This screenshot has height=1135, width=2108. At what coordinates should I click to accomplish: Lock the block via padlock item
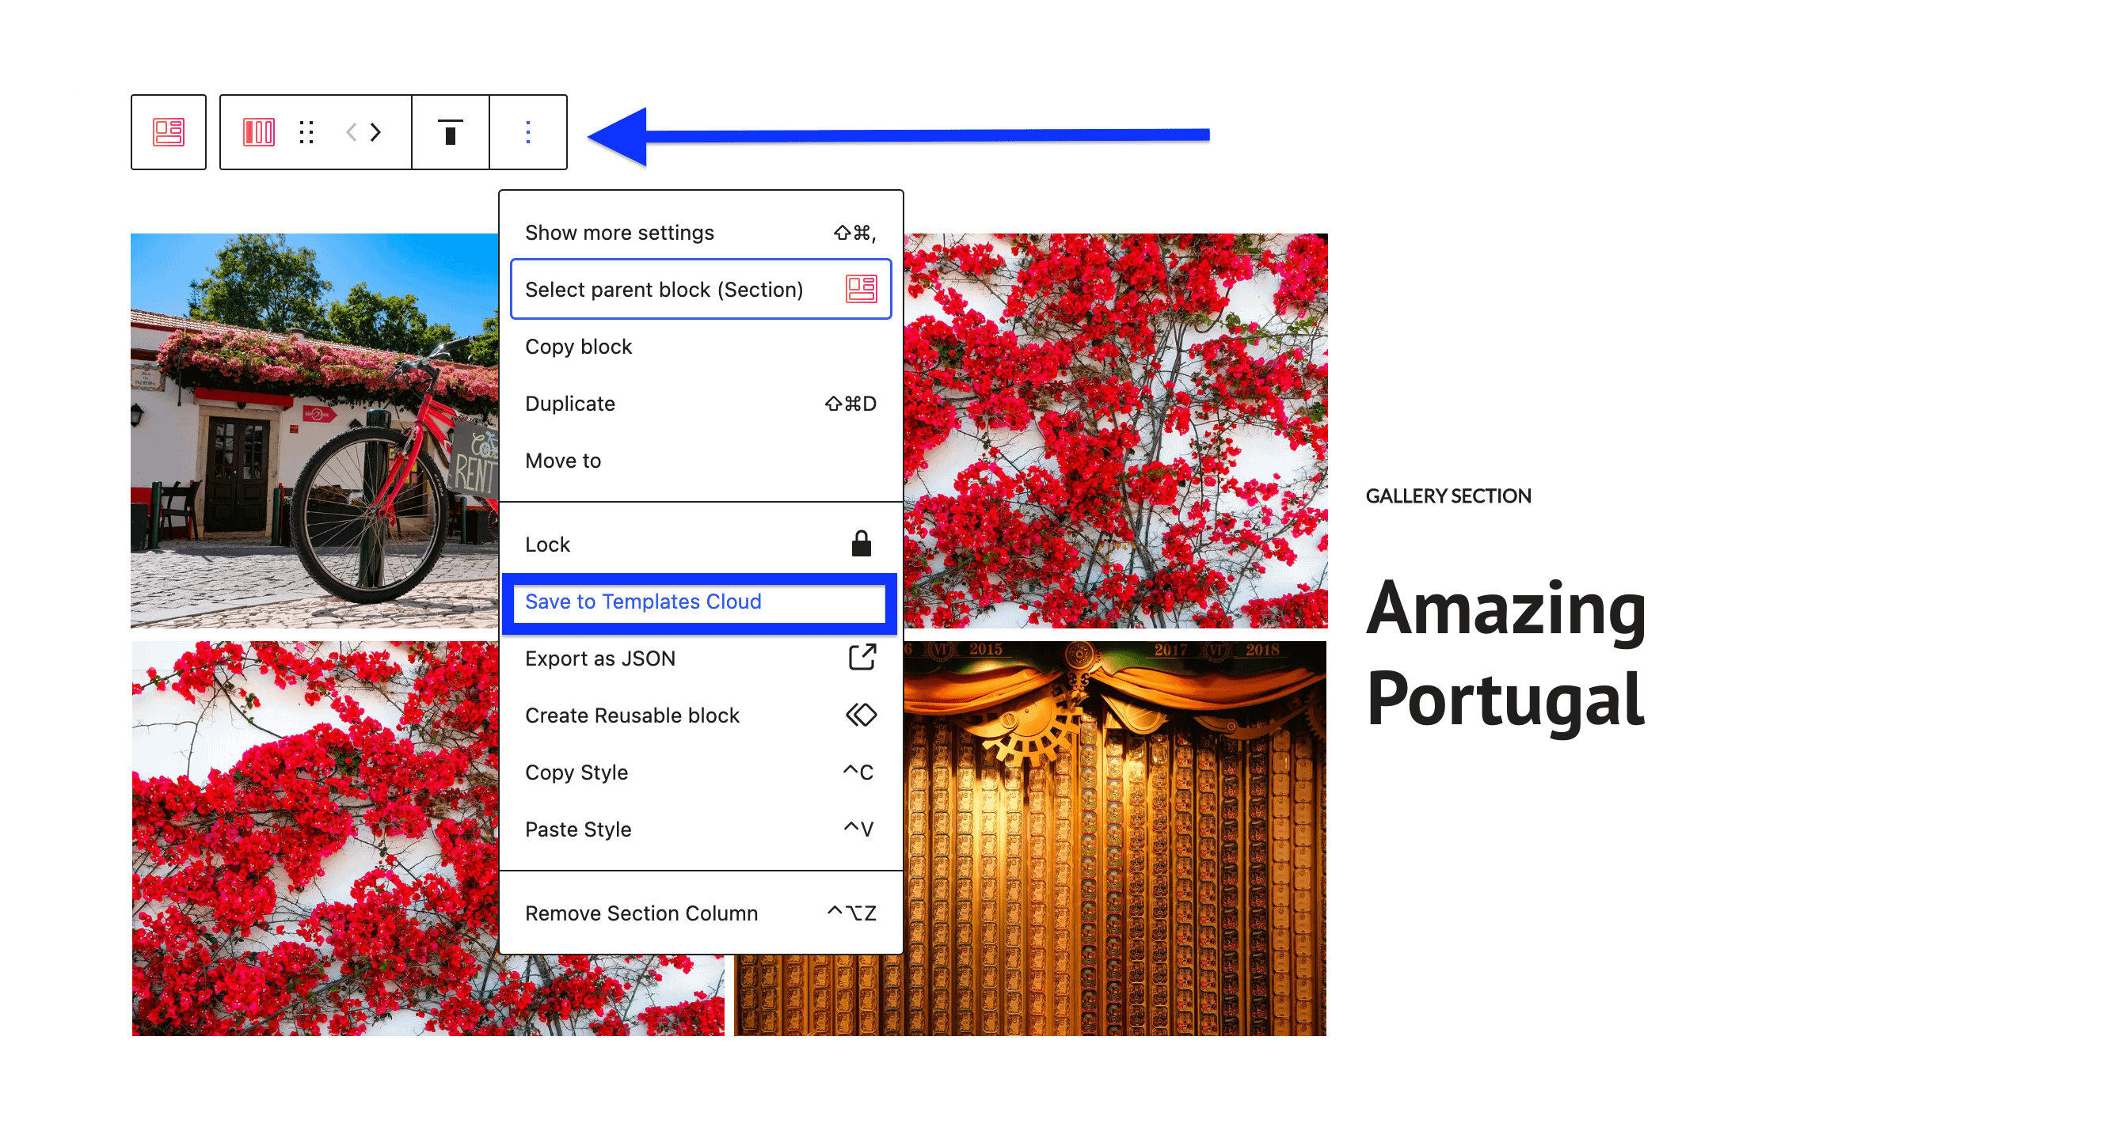[861, 545]
